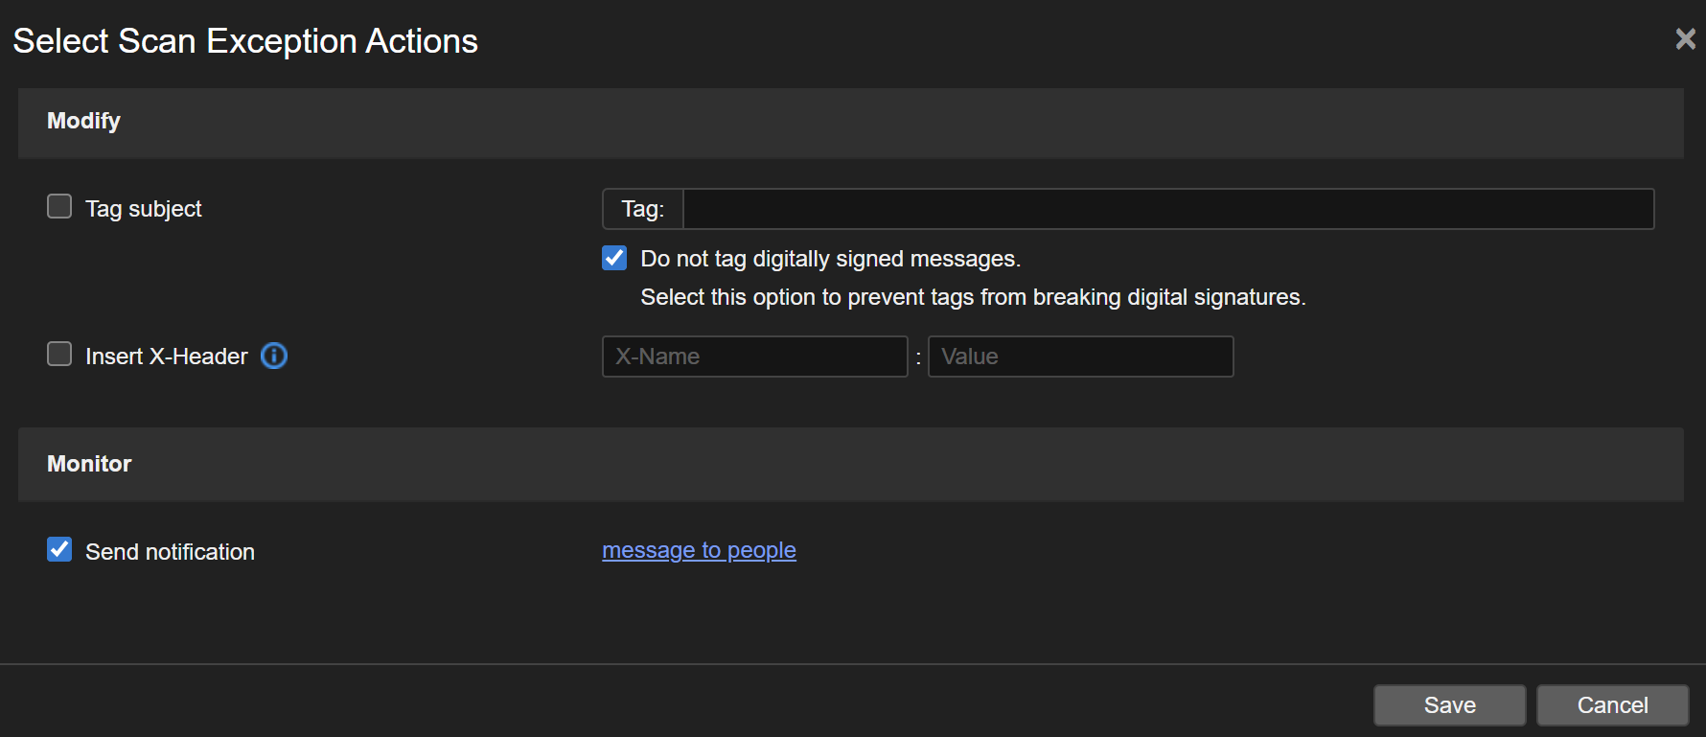Viewport: 1706px width, 737px height.
Task: Click the info icon beside Insert X-Header
Action: point(274,356)
